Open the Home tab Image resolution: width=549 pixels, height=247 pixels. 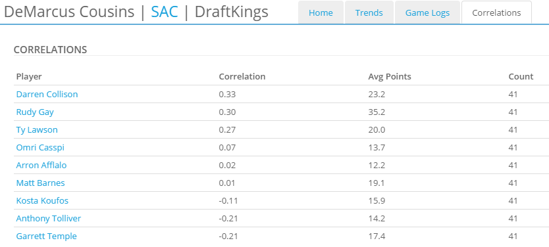pyautogui.click(x=321, y=13)
